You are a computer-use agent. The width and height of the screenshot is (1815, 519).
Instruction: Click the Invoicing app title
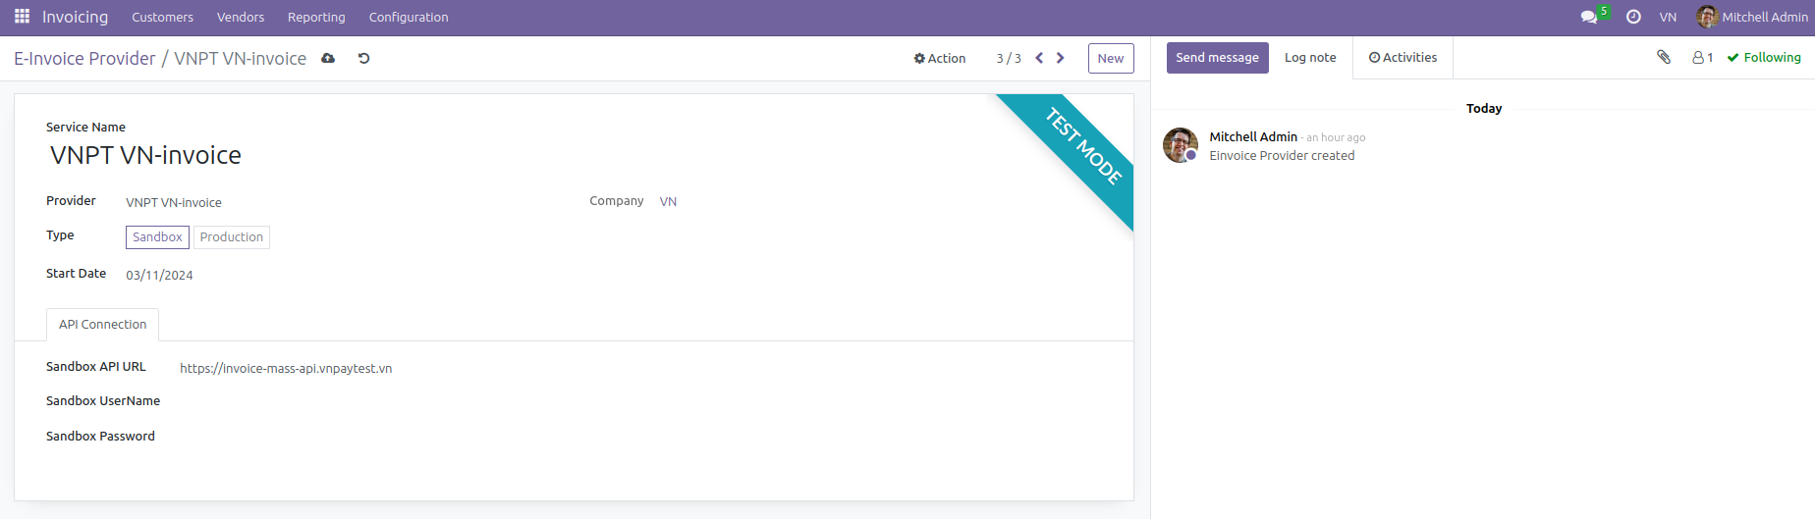[75, 17]
